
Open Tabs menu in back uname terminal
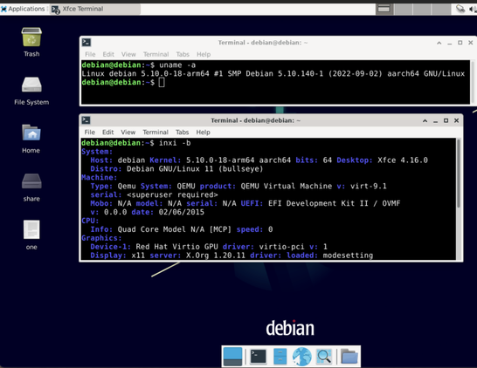coord(183,54)
